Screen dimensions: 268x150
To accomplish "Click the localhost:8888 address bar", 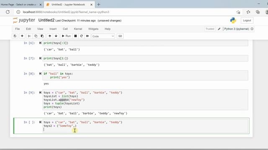I will pos(66,12).
